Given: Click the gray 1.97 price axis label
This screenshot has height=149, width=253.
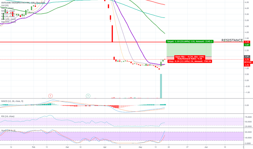Looking at the screenshot, I should [247, 57].
